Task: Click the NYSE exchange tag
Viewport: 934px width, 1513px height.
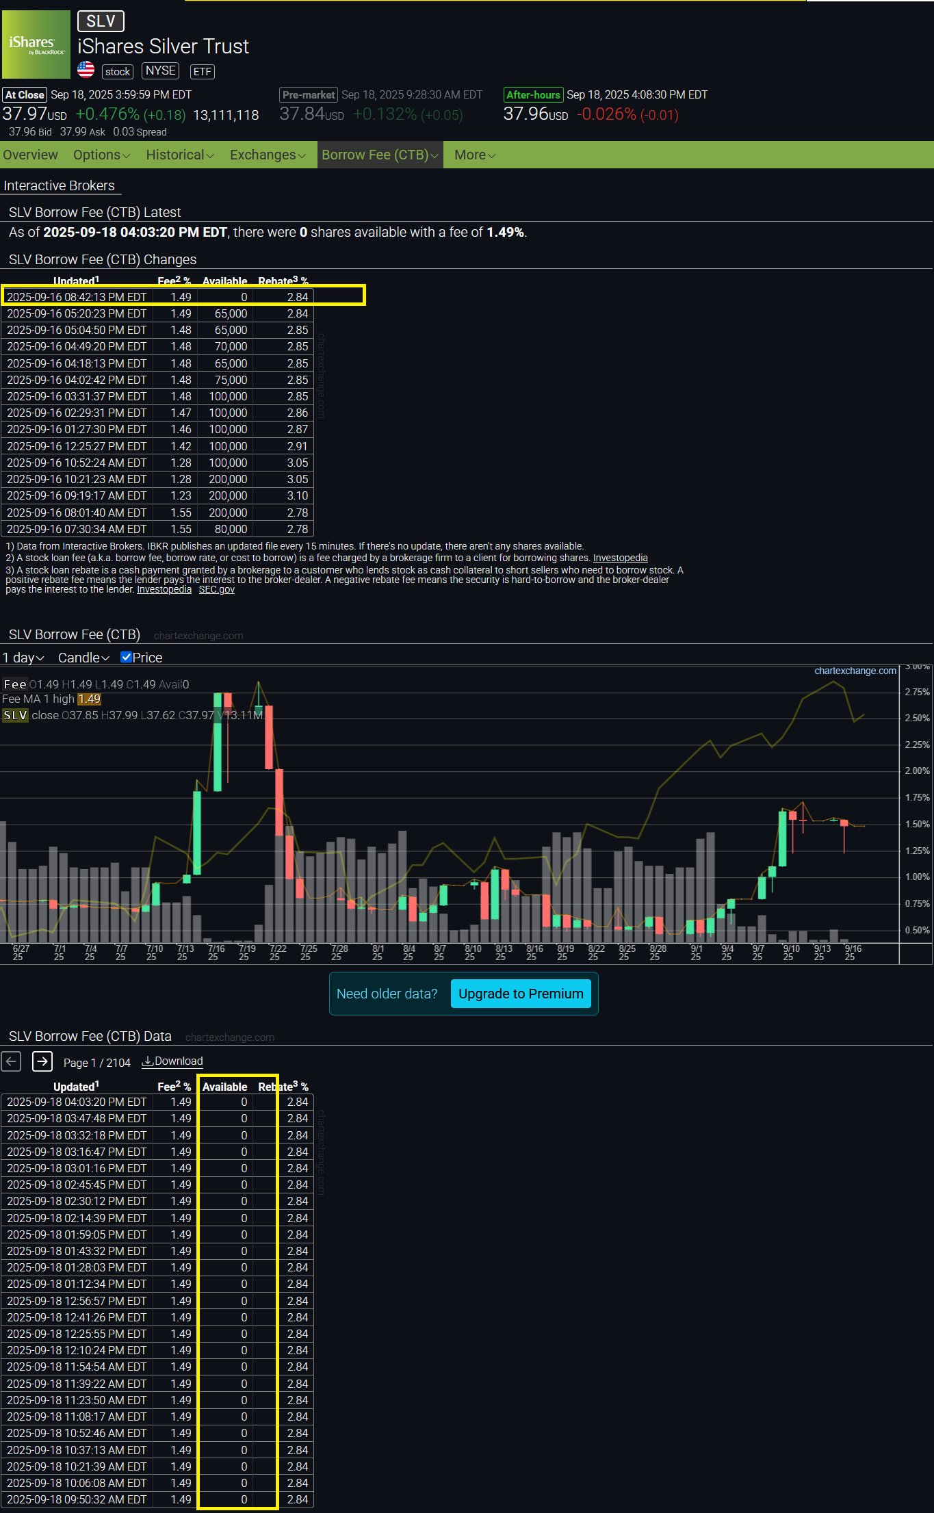Action: [x=161, y=70]
